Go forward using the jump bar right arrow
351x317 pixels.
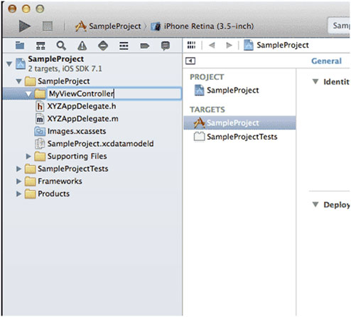pyautogui.click(x=229, y=45)
